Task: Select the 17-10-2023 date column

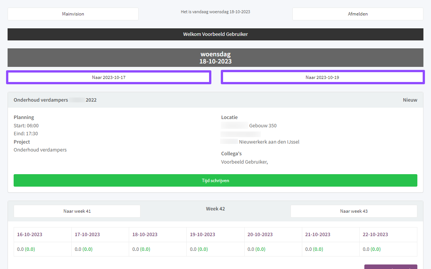Action: [87, 235]
